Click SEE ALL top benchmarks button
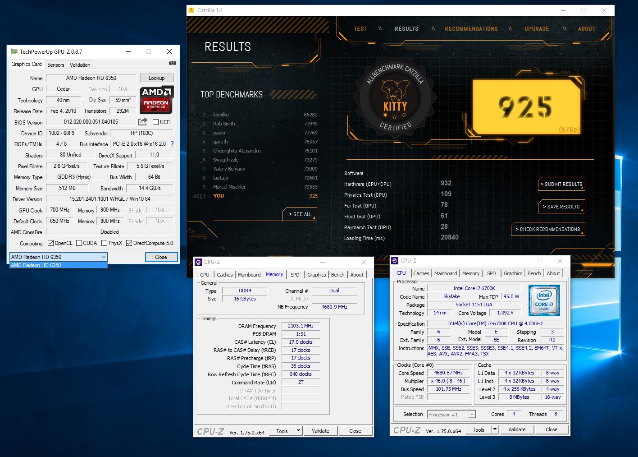 pyautogui.click(x=300, y=214)
